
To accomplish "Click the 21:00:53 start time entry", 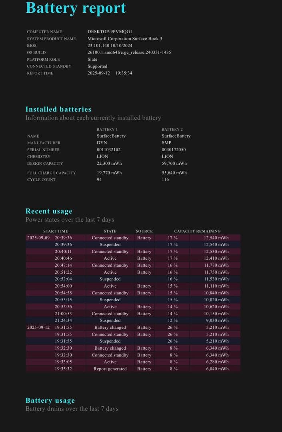I will [63, 314].
